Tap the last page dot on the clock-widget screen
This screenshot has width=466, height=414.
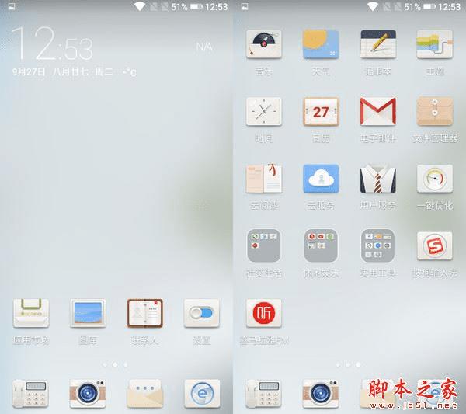(x=125, y=364)
